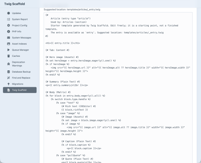Click the Database Backup icon
The image size is (201, 163).
pyautogui.click(x=8, y=72)
